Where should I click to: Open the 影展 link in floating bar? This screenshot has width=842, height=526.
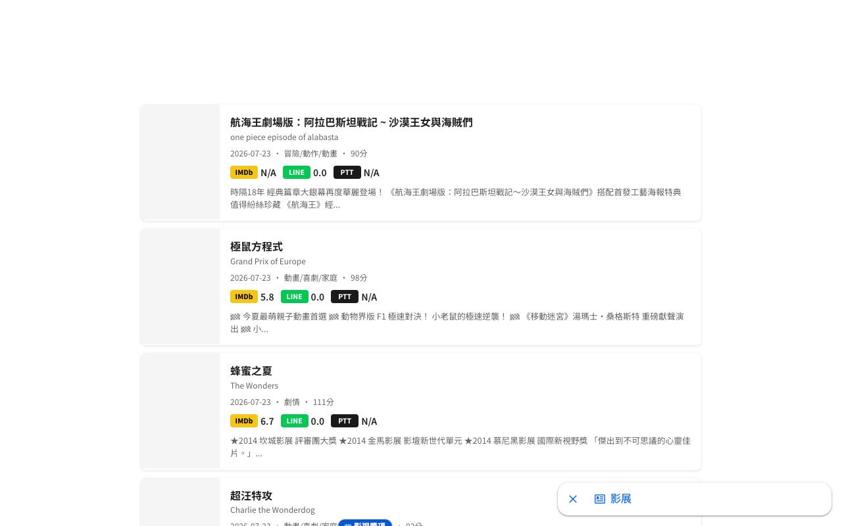(x=612, y=499)
